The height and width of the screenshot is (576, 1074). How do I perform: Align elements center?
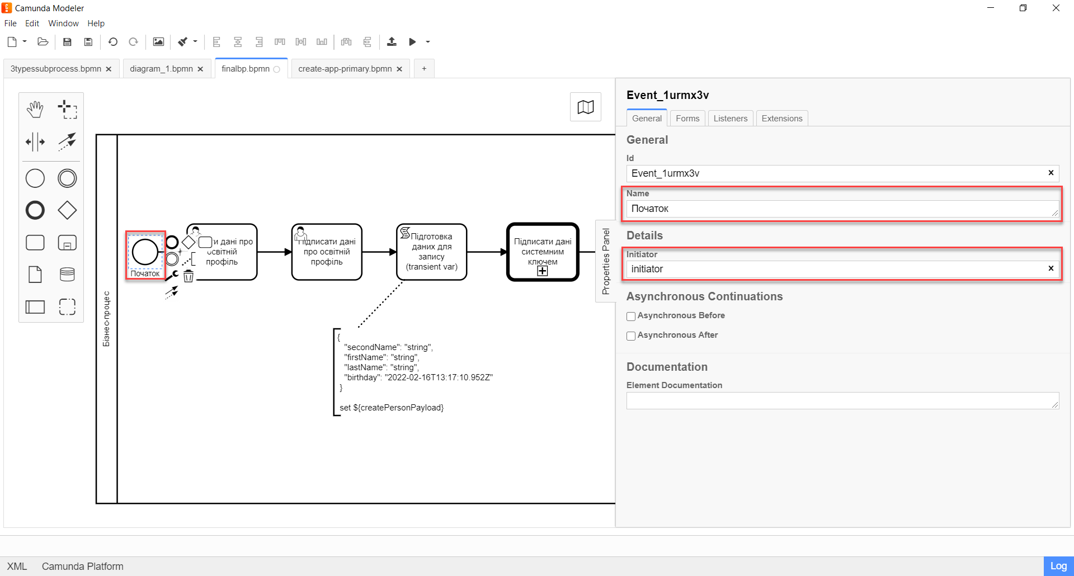[238, 42]
